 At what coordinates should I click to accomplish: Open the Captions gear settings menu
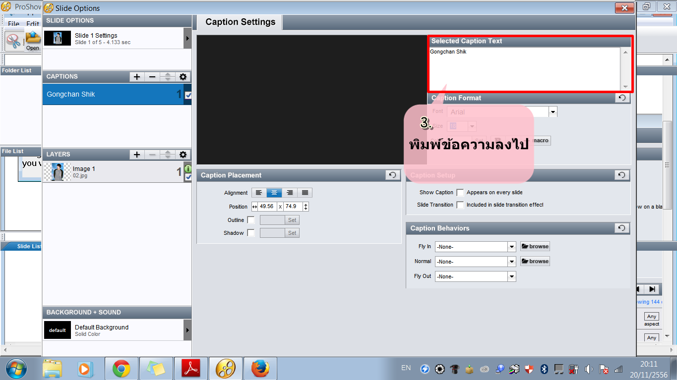(183, 77)
